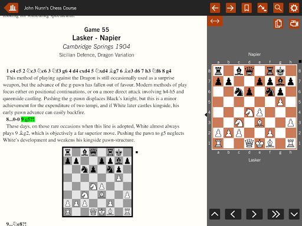302x226 pixels.
Task: Jump forward with double arrow button
Action: (x=275, y=214)
